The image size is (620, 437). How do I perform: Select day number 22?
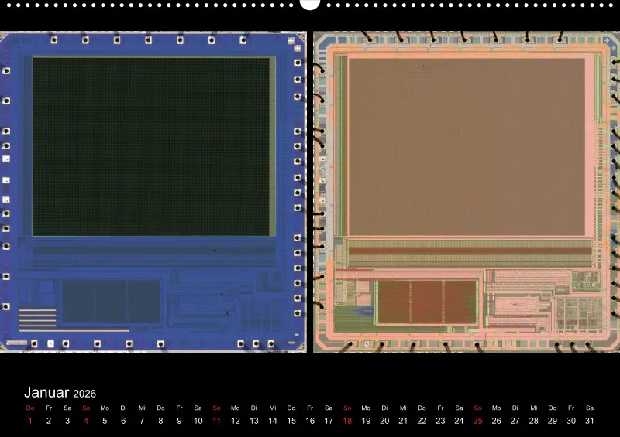point(422,421)
